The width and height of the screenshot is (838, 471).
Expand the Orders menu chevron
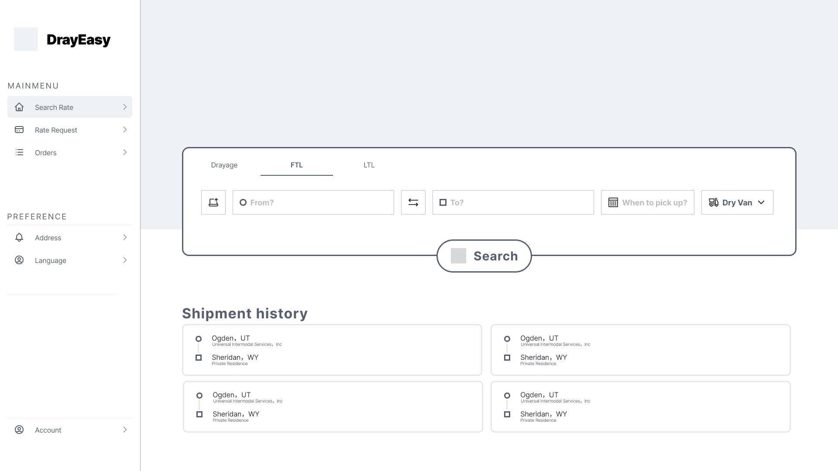point(125,153)
